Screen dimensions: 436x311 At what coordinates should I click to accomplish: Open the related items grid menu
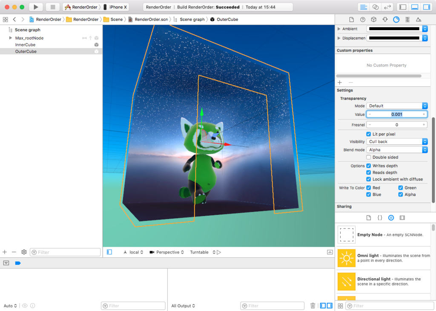click(x=5, y=20)
